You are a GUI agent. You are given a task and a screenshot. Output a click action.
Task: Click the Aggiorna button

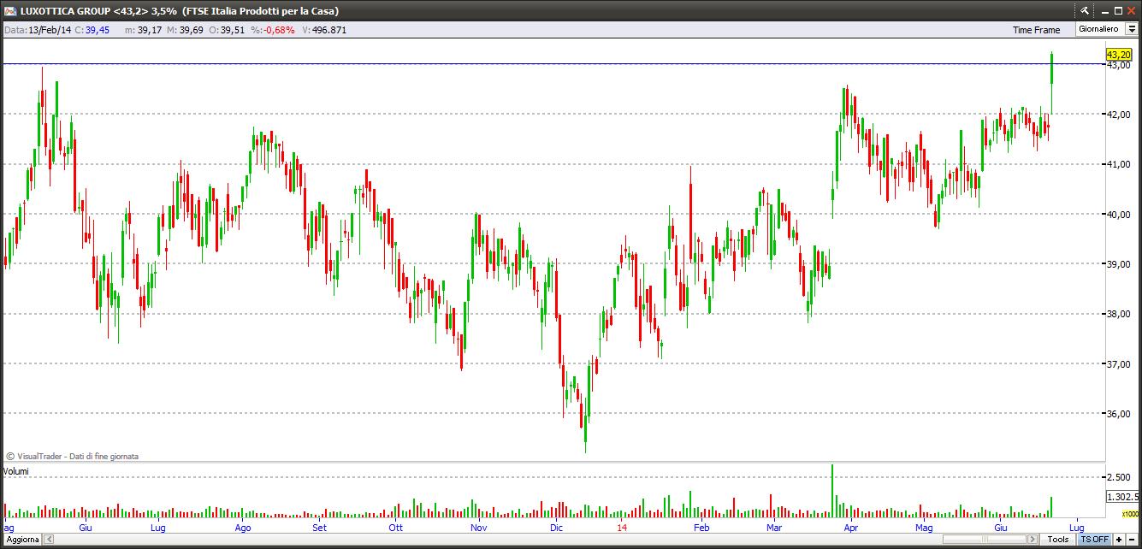(x=21, y=540)
